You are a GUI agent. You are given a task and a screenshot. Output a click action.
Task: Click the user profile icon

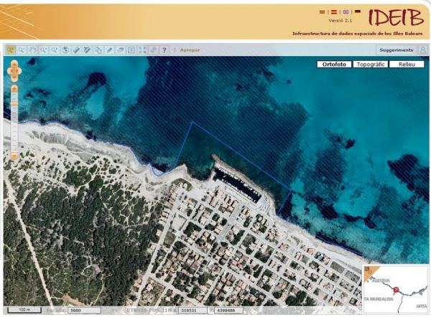(x=422, y=50)
